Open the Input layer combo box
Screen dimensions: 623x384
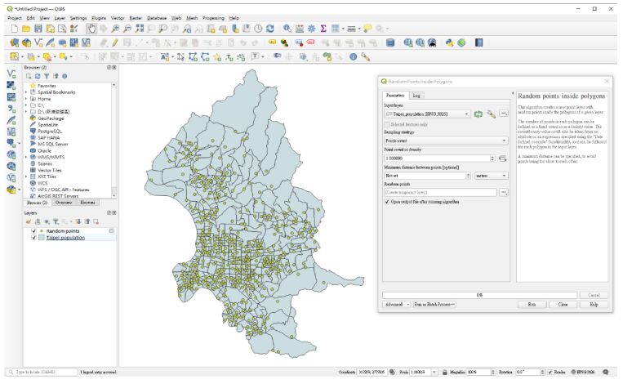coord(426,114)
